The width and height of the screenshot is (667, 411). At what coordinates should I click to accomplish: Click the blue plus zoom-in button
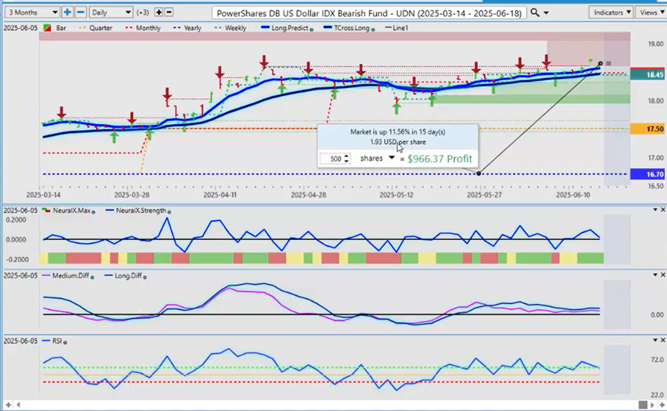(67, 13)
